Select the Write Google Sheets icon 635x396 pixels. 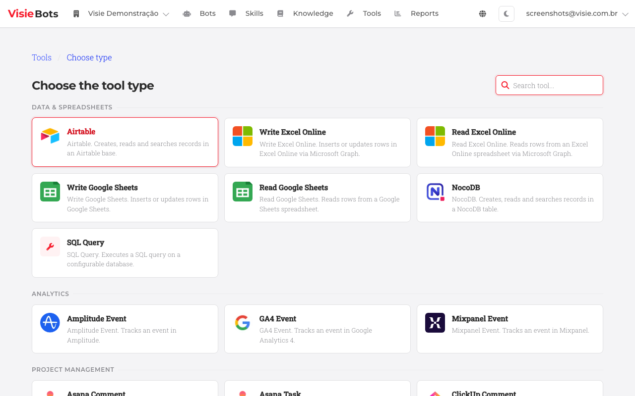50,192
